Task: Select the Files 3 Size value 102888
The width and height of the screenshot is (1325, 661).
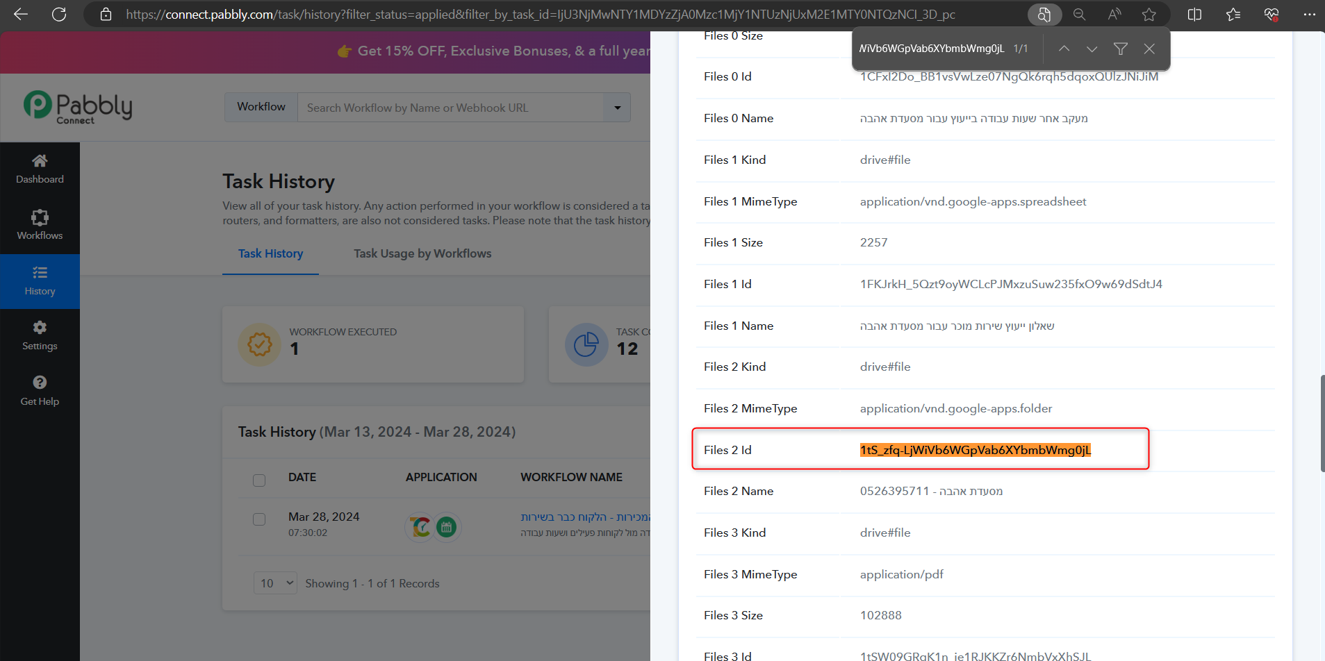Action: point(880,615)
